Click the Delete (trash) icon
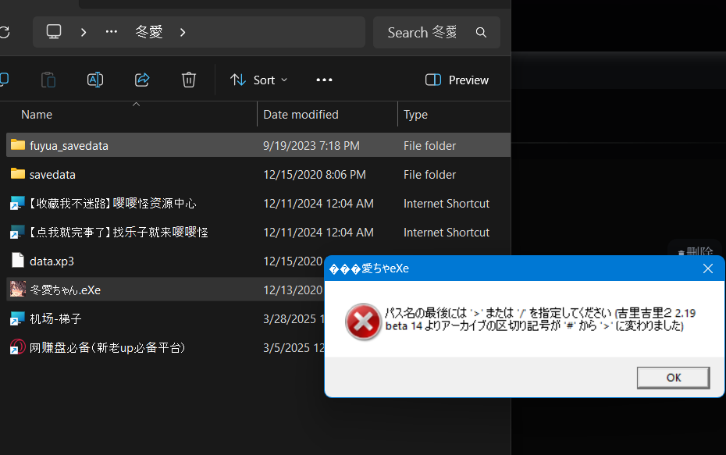This screenshot has width=726, height=455. pos(188,80)
